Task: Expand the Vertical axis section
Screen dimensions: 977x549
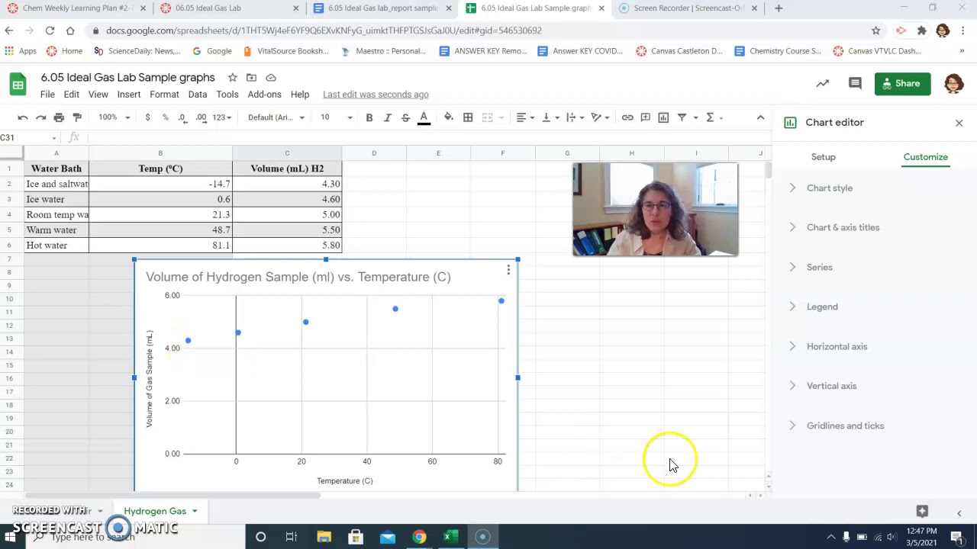Action: [831, 386]
